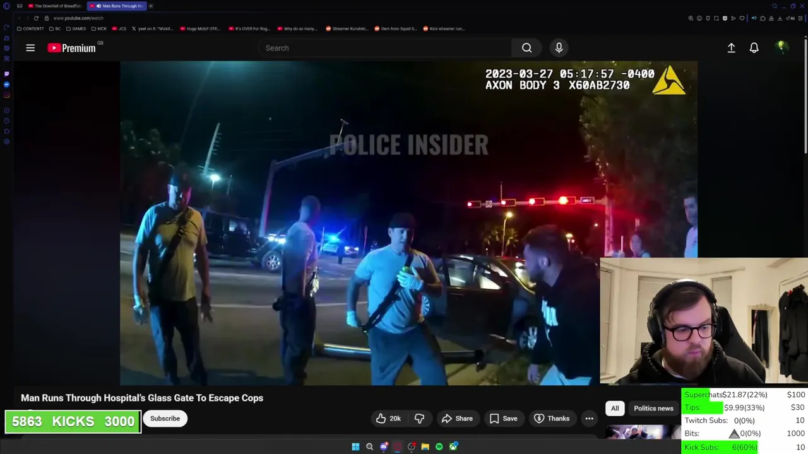Viewport: 808px width, 454px height.
Task: Open a new browser tab
Action: (151, 6)
